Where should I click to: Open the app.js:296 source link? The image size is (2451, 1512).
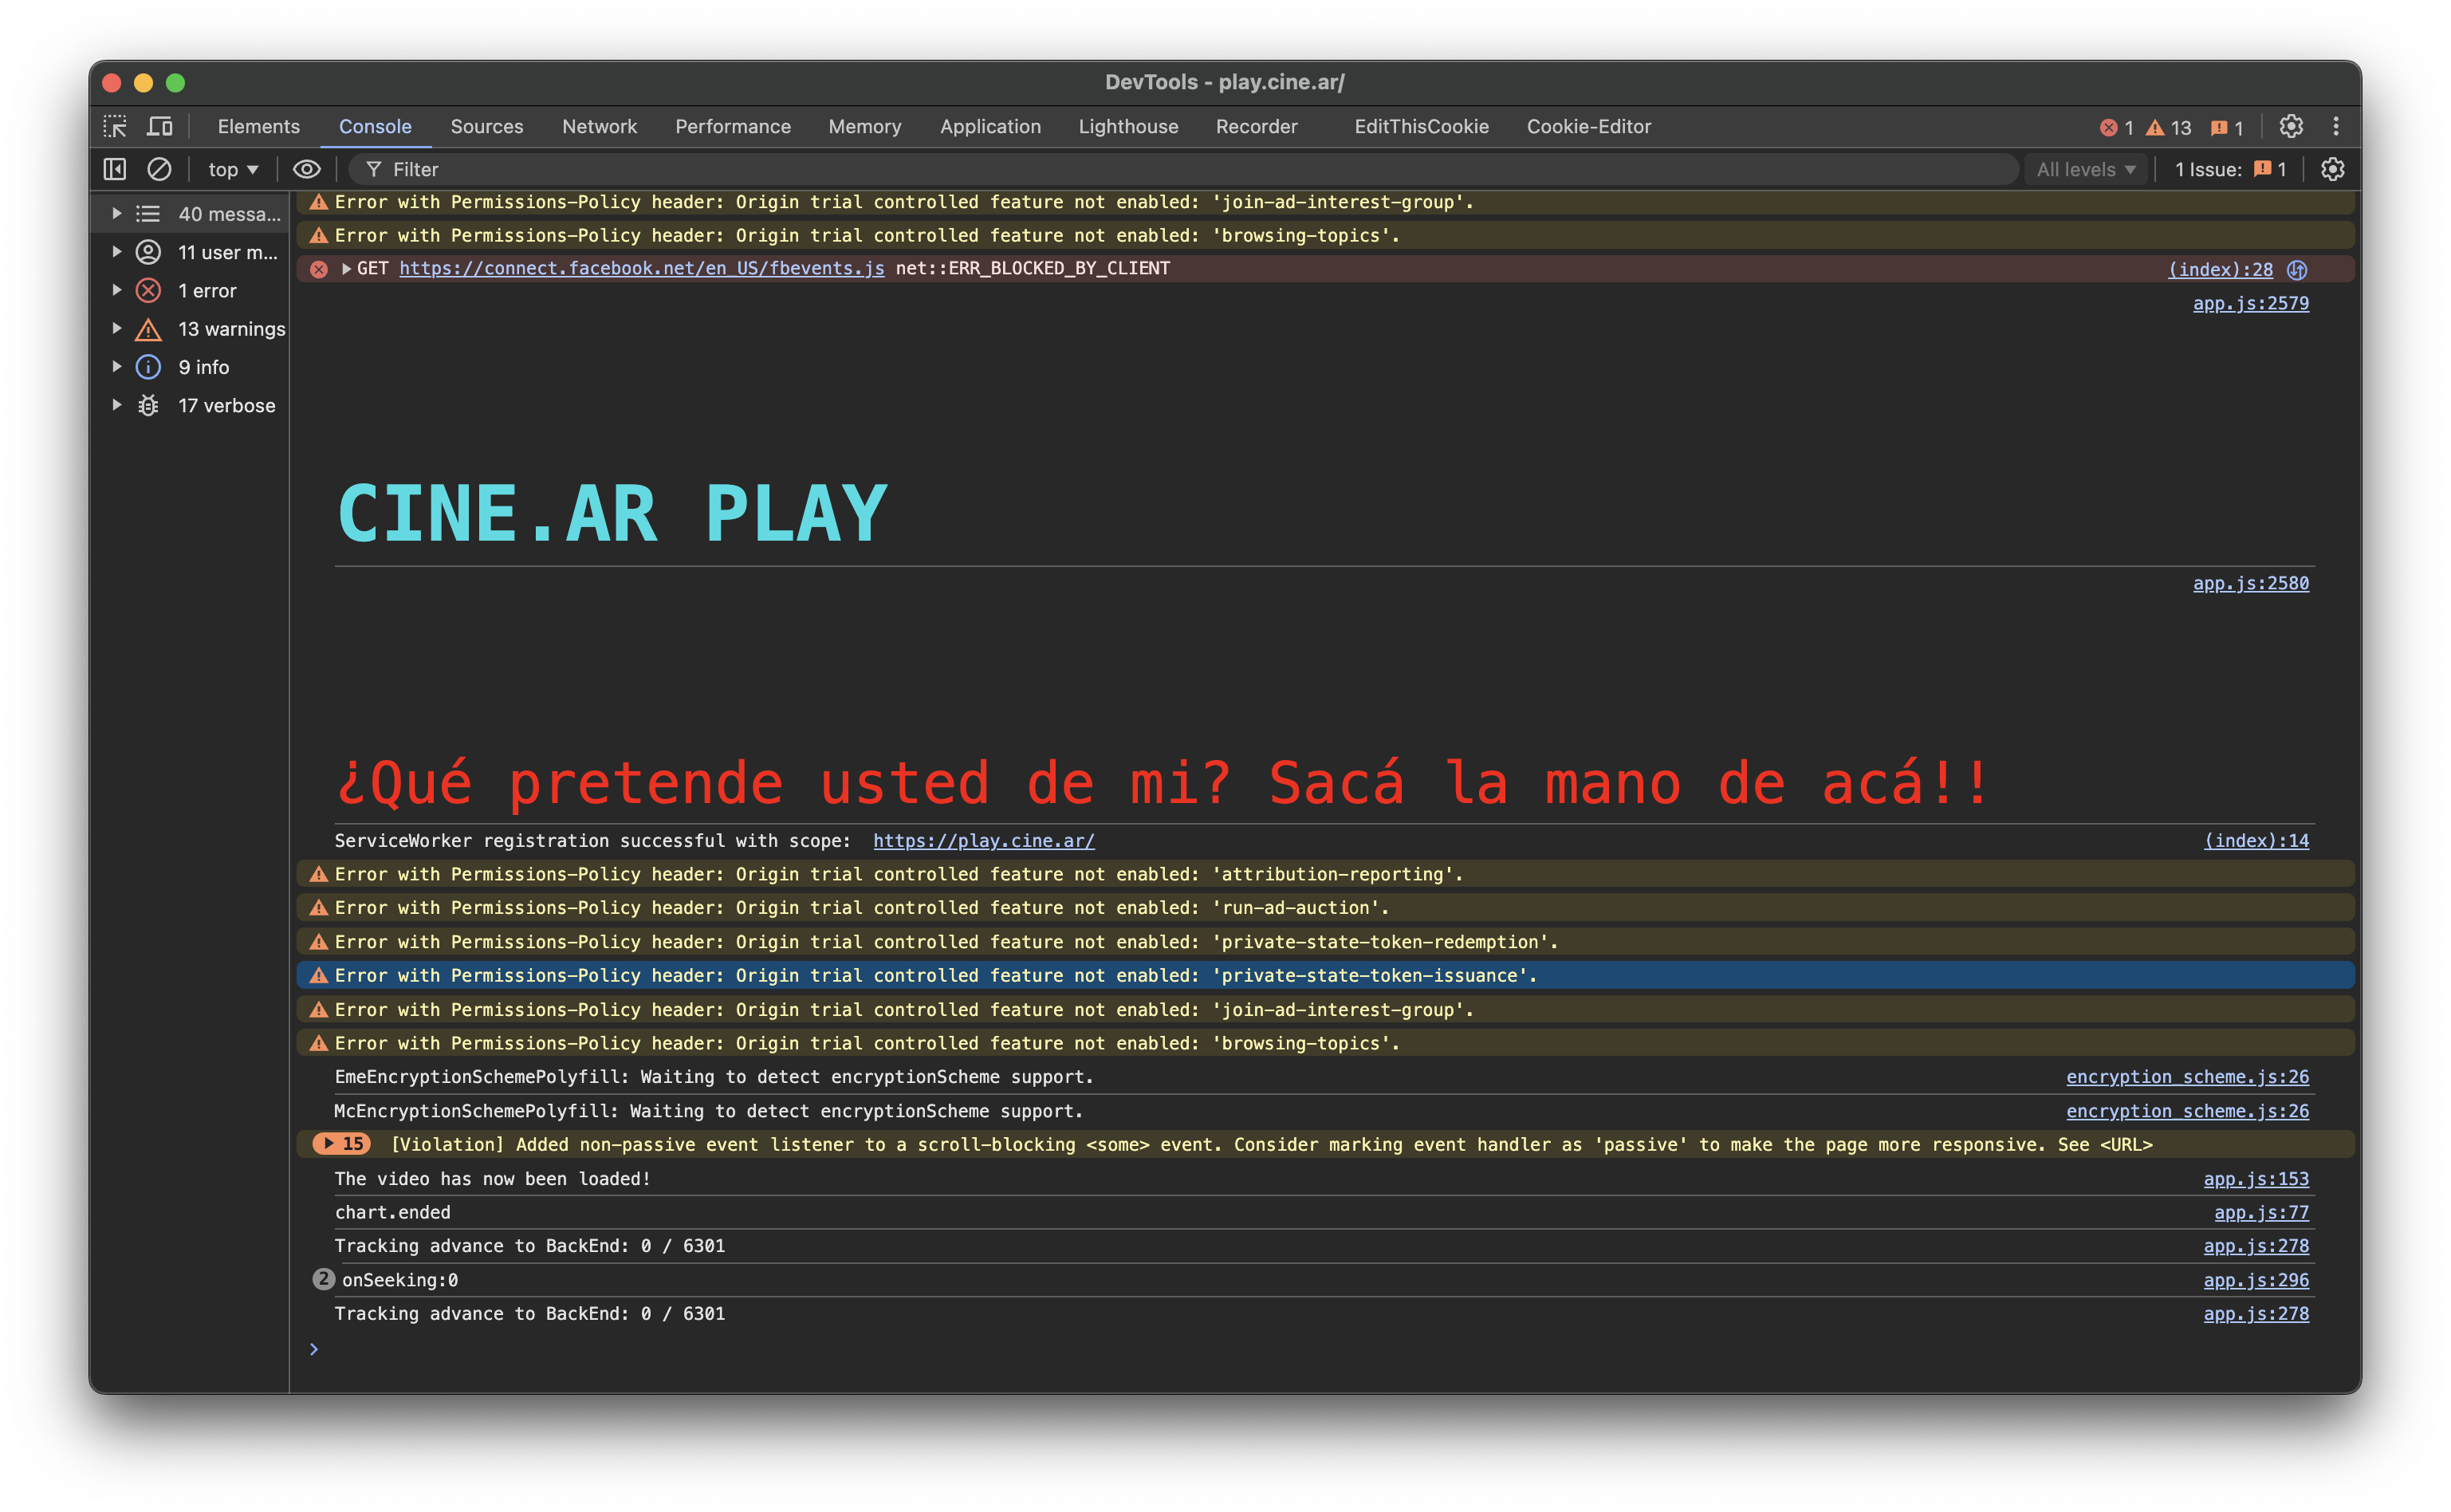point(2256,1280)
